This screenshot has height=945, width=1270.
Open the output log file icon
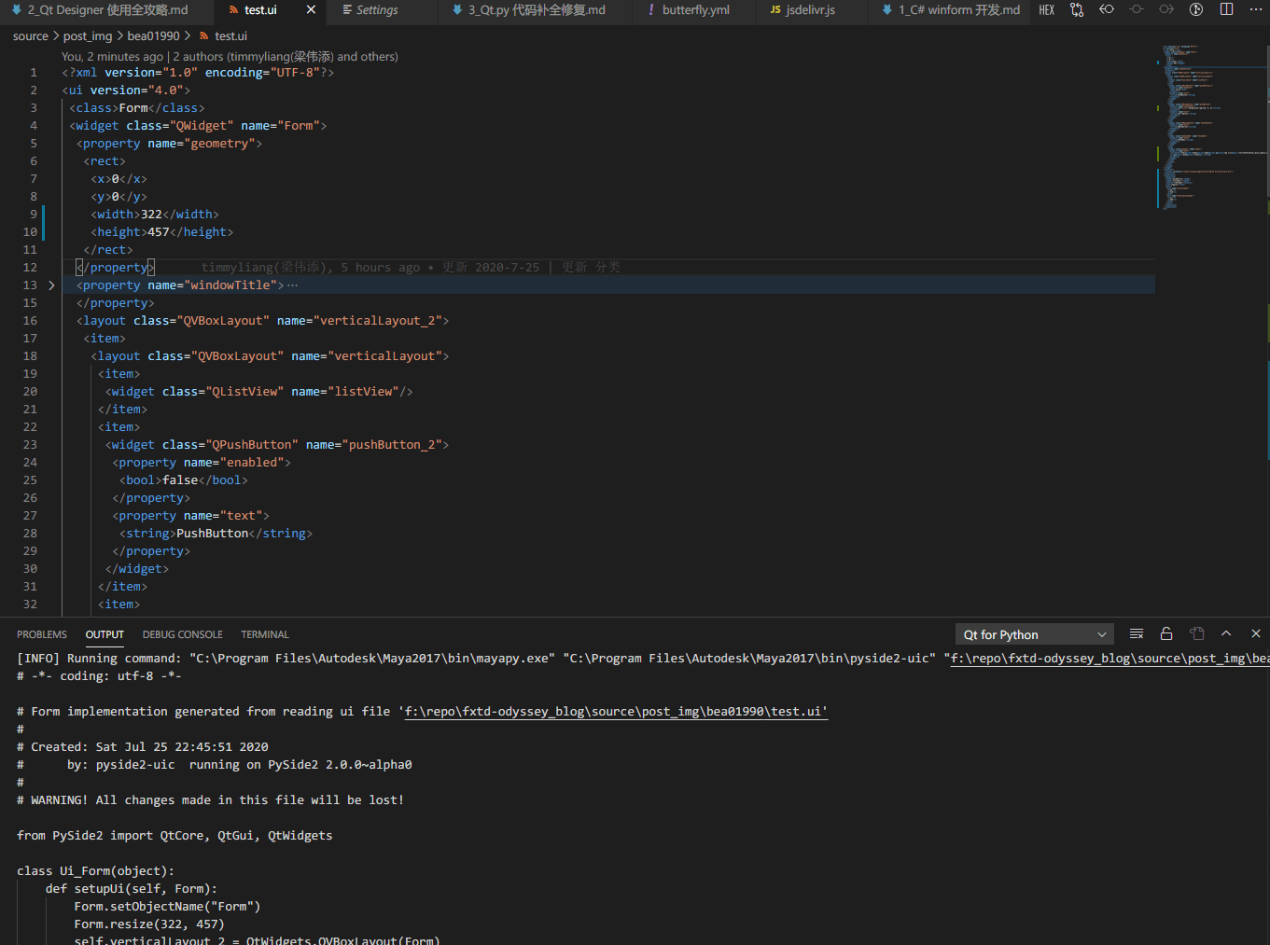pos(1196,634)
